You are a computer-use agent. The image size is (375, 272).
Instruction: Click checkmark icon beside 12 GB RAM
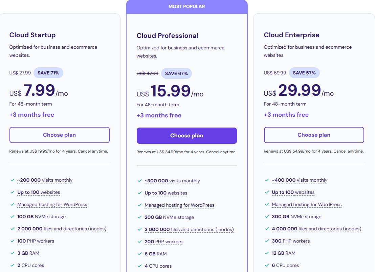coord(267,253)
